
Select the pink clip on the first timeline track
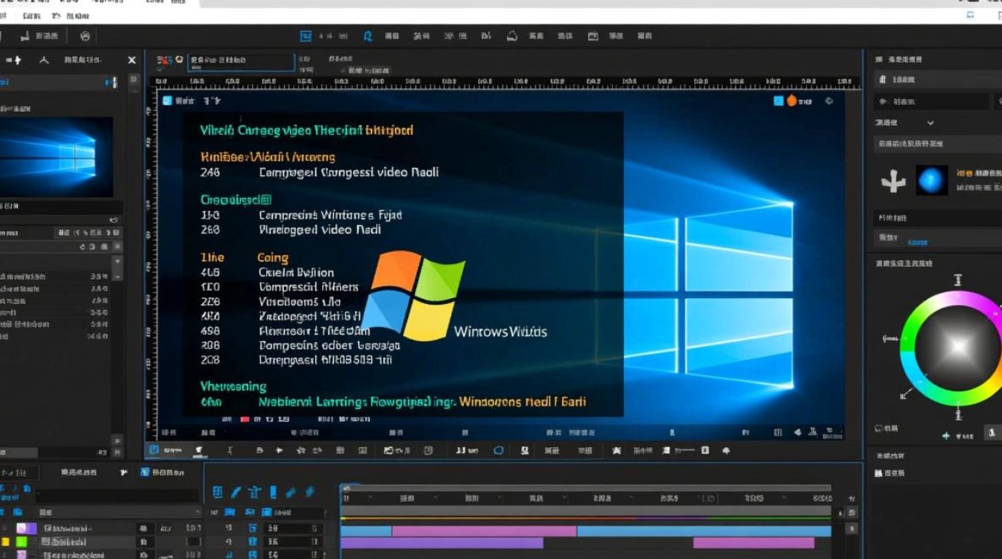click(484, 531)
